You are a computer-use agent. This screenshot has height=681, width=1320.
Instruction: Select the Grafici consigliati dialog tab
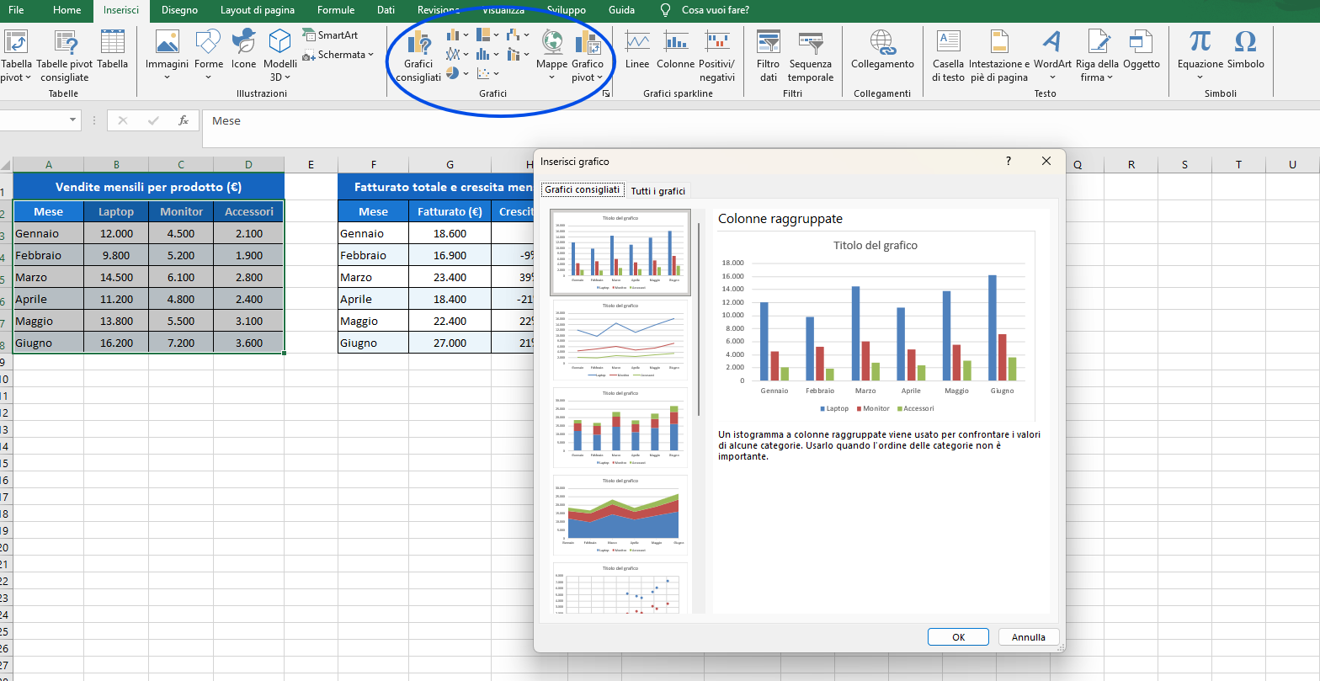coord(583,190)
